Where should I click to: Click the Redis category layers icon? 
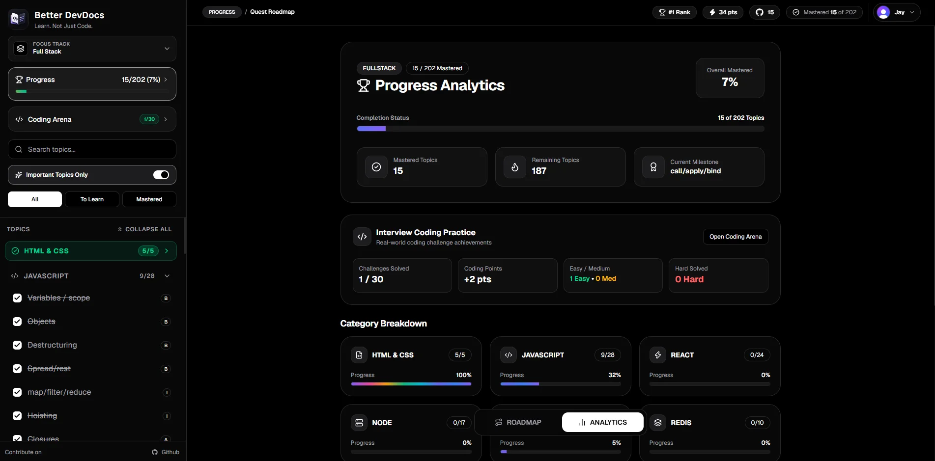[x=658, y=423]
